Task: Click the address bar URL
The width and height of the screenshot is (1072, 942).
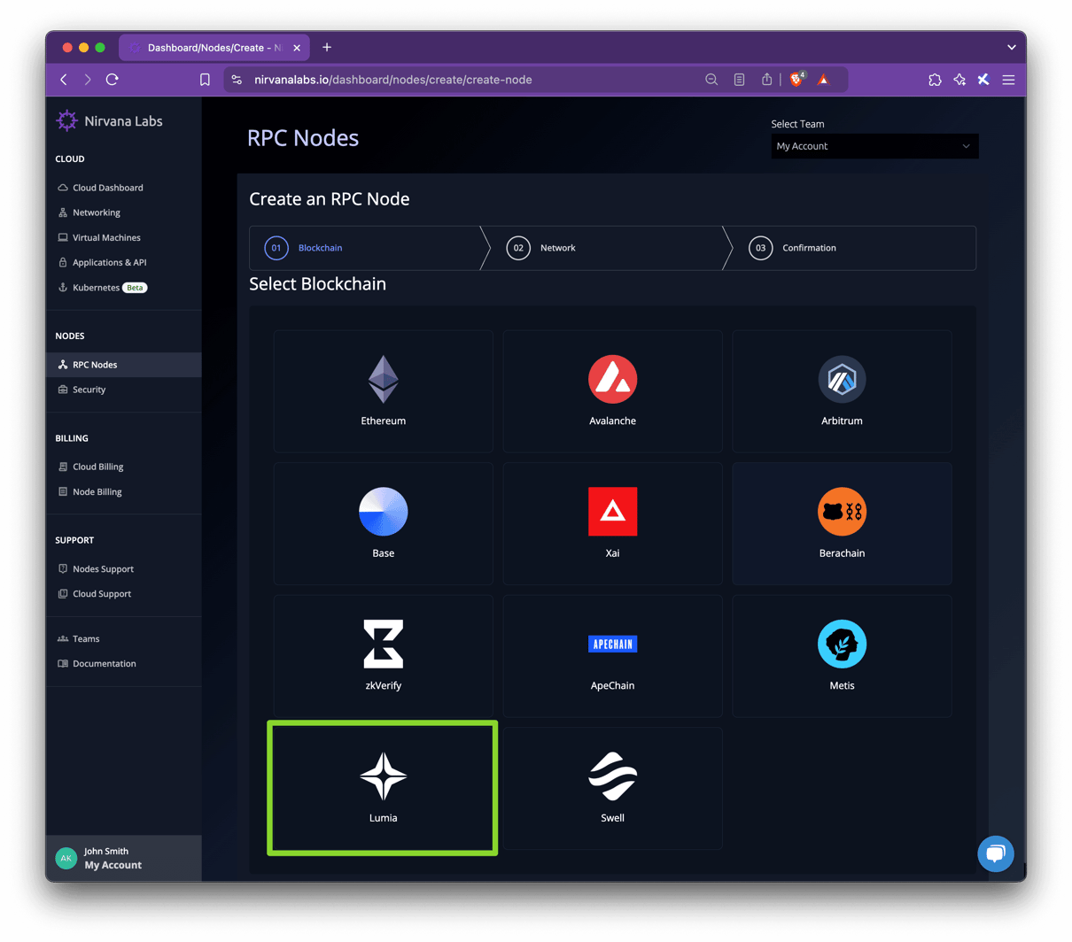Action: point(393,80)
